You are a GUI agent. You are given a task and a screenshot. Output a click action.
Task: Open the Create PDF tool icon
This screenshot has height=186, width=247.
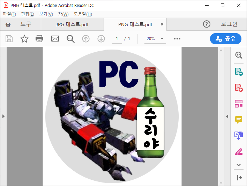(x=239, y=88)
